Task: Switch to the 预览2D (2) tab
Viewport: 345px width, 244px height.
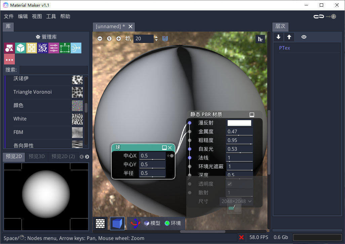Action: point(63,156)
